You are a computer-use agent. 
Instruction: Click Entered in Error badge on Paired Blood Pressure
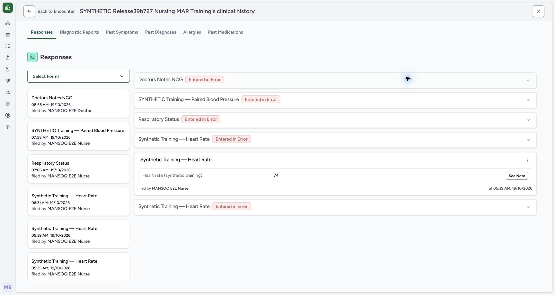[x=261, y=100]
